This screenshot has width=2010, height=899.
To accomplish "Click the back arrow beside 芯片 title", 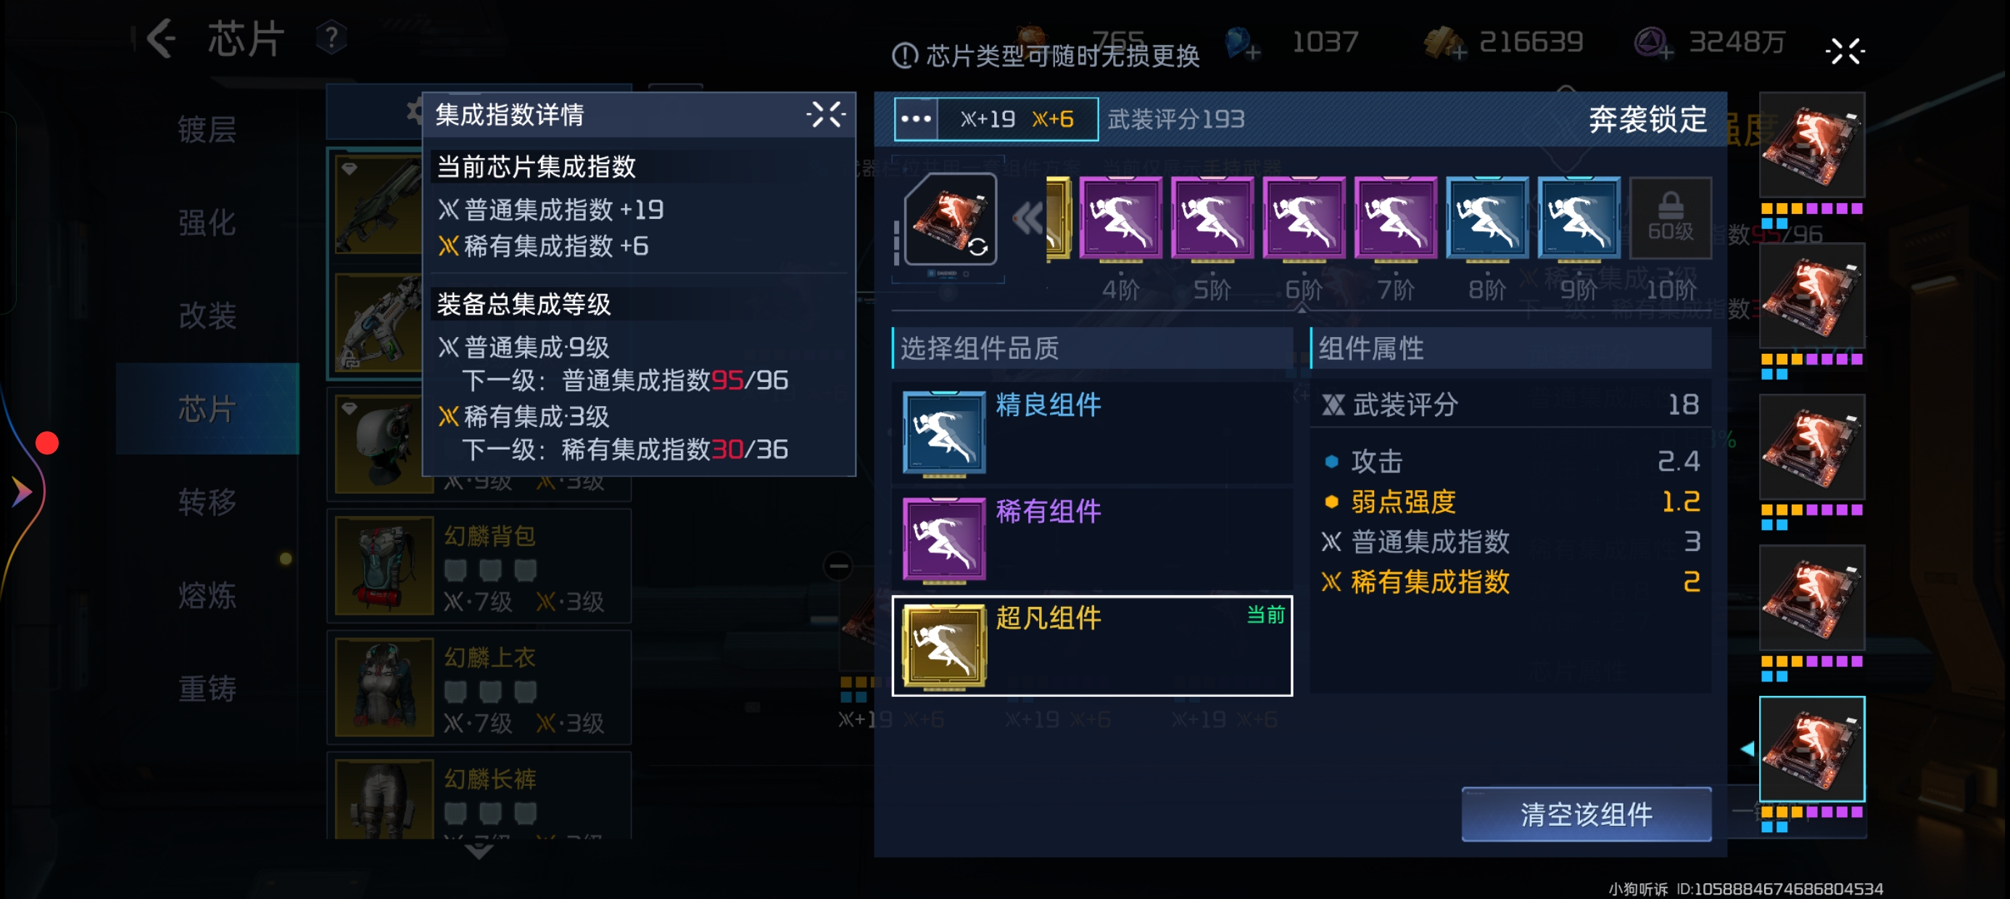I will 161,38.
